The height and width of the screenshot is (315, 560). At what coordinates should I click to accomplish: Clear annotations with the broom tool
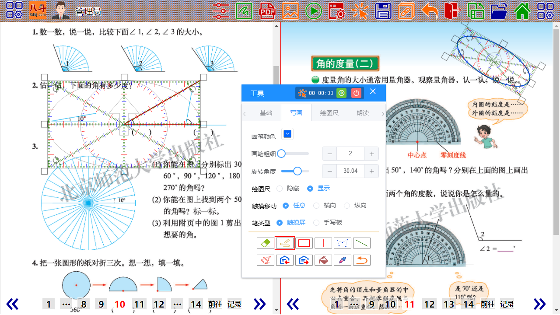266,260
